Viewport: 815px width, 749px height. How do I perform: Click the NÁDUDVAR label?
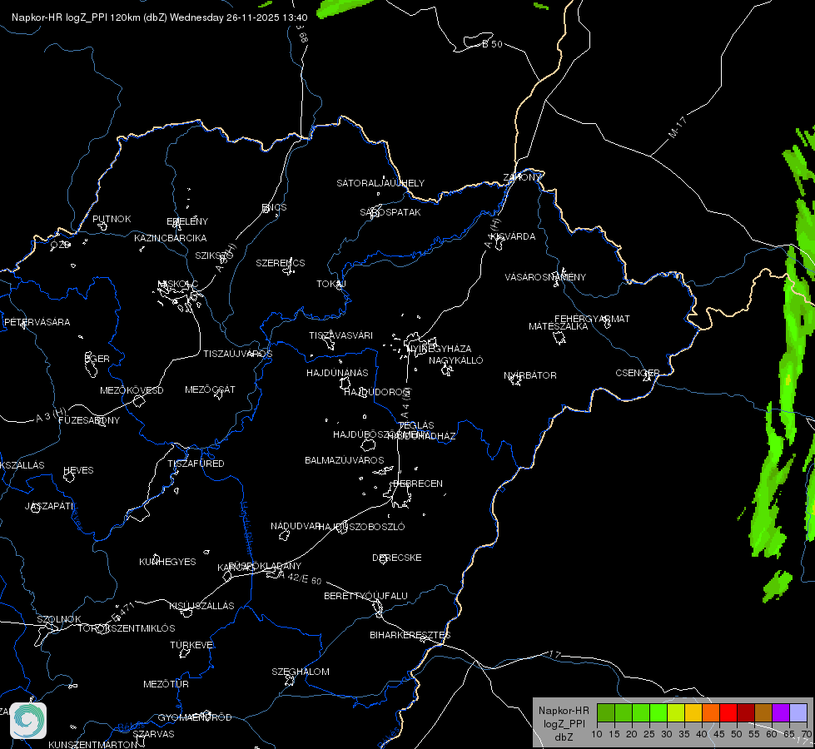coord(296,526)
